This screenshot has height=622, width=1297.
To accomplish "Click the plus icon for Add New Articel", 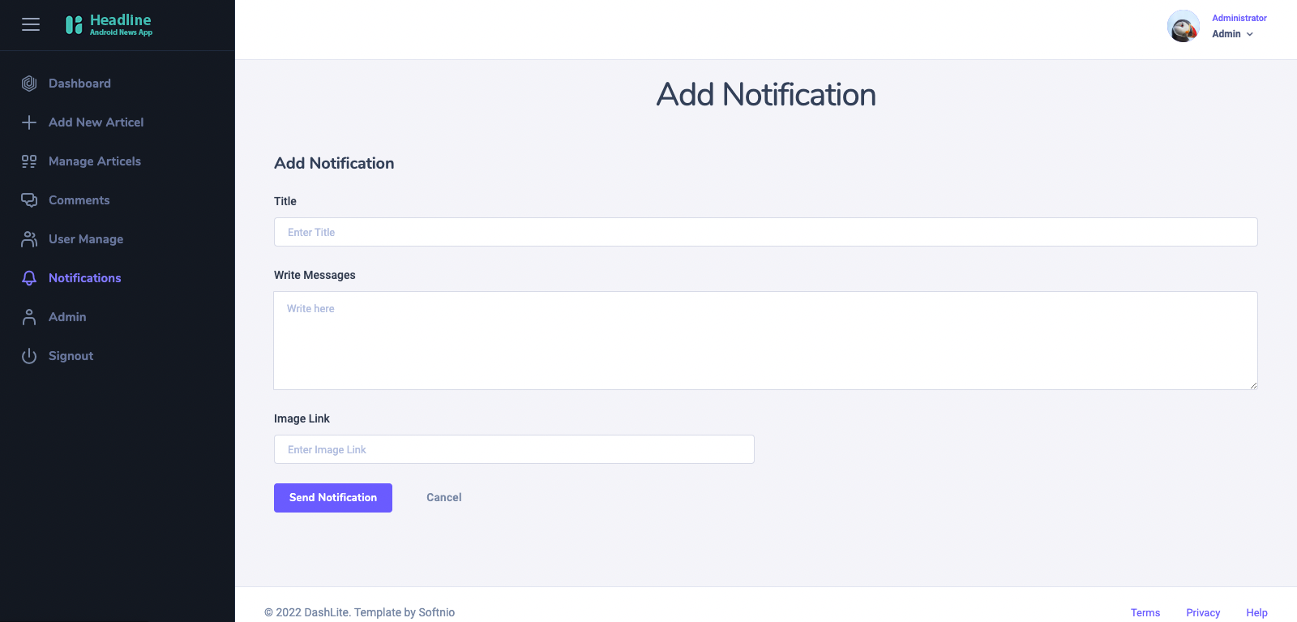I will 29,122.
